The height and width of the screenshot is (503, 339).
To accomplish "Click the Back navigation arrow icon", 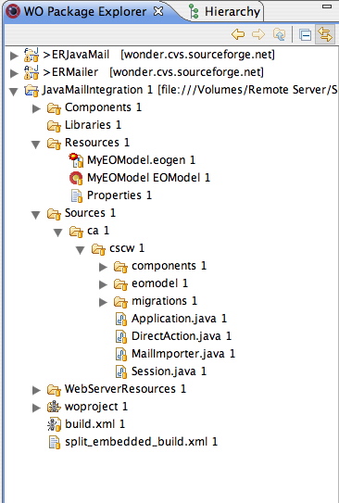I will tap(238, 34).
